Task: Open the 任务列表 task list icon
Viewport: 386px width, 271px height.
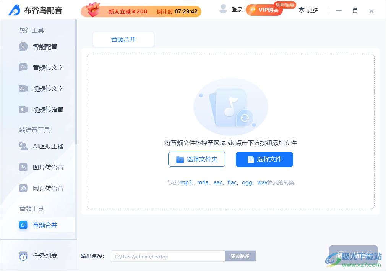Action: coord(23,256)
